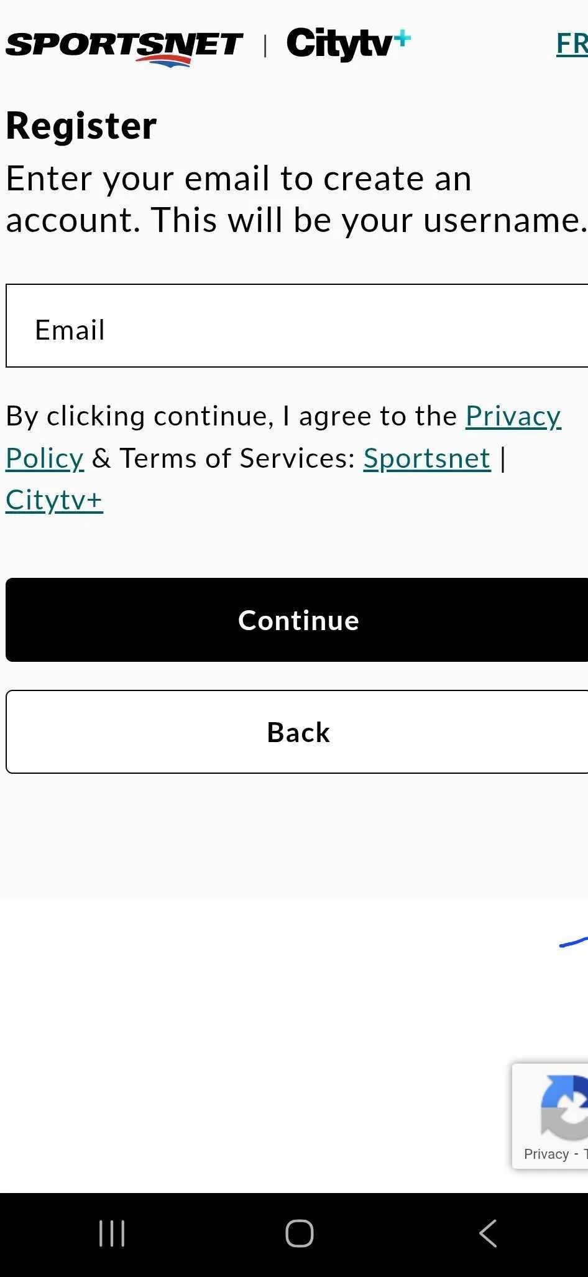Tap the 'Terms of Services' text
The image size is (588, 1277).
tap(237, 458)
